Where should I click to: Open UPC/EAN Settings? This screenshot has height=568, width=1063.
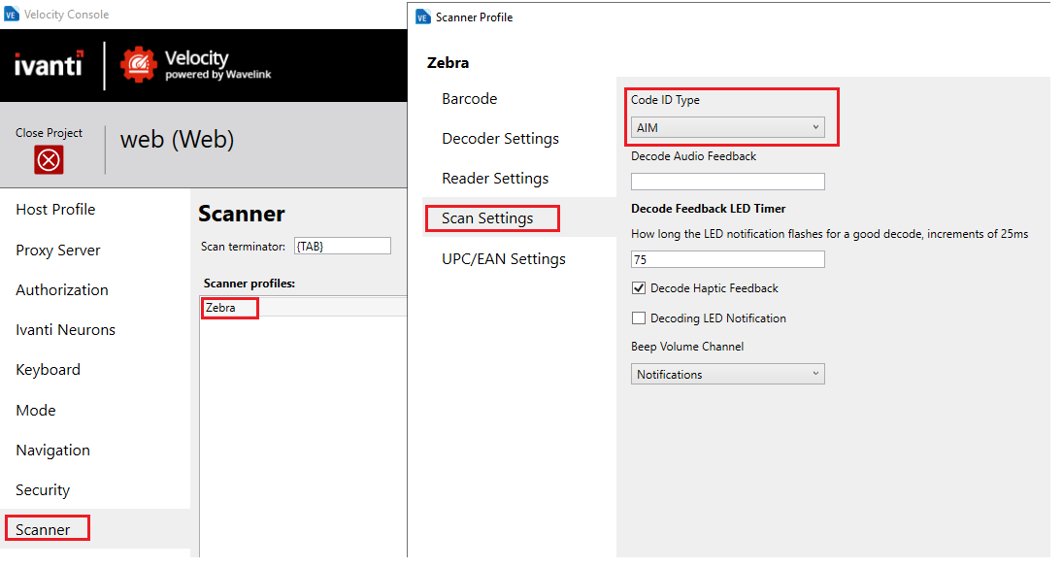coord(505,258)
